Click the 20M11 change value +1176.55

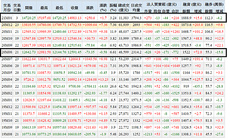click(90, 32)
